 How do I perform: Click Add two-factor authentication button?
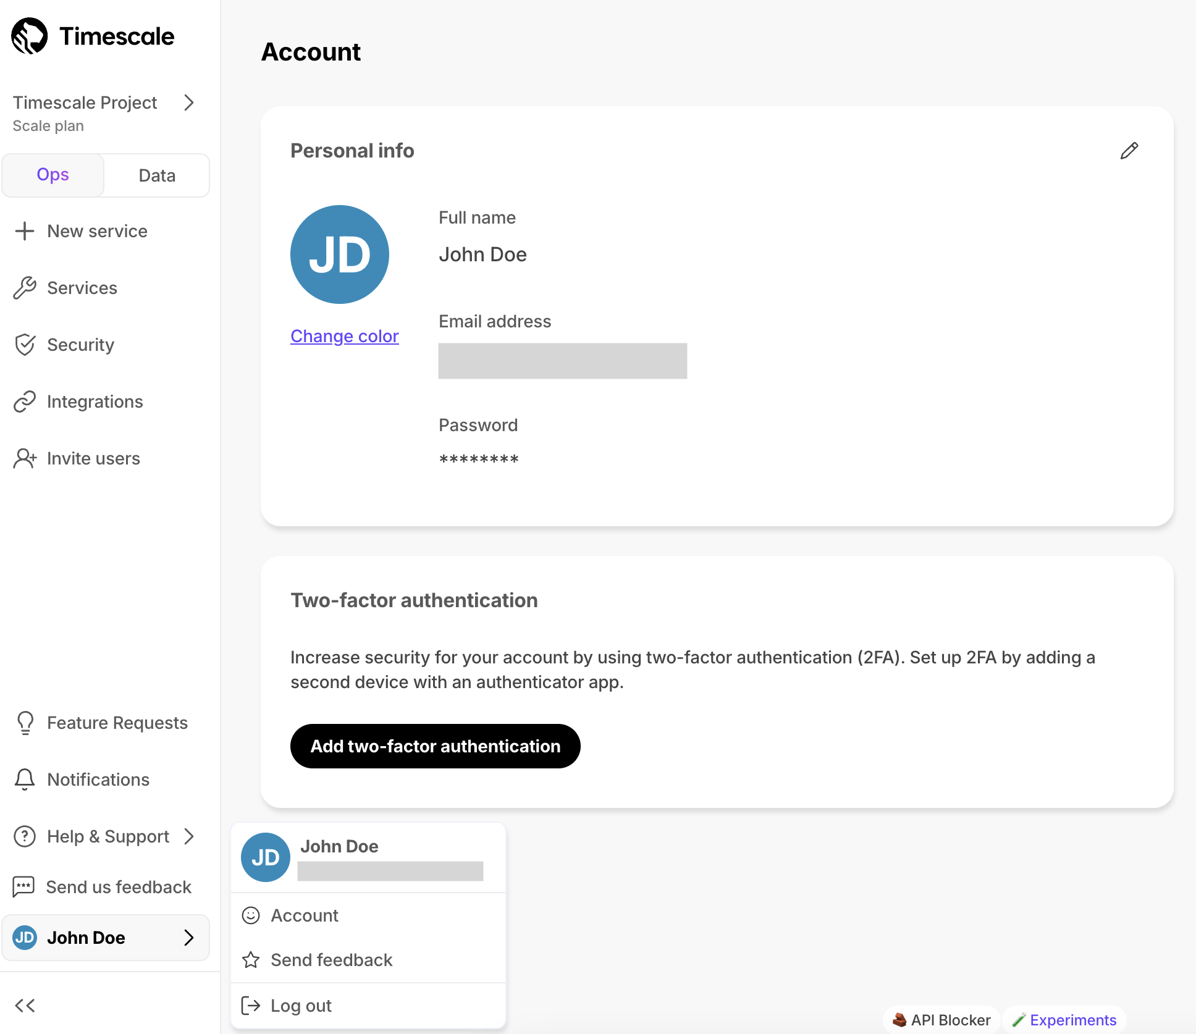[434, 746]
